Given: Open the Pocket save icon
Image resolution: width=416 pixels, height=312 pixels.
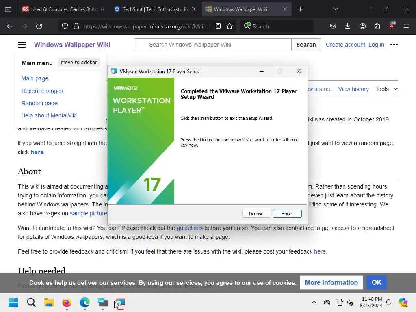Looking at the screenshot, I should coord(333,26).
